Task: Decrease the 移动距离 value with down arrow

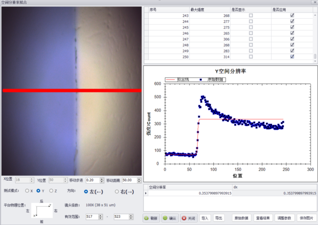Action: point(139,181)
